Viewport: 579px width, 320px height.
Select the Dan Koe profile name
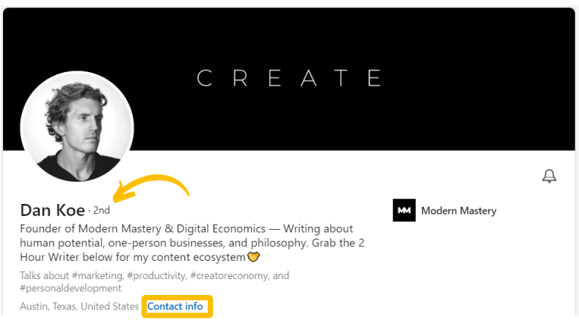[x=52, y=210]
